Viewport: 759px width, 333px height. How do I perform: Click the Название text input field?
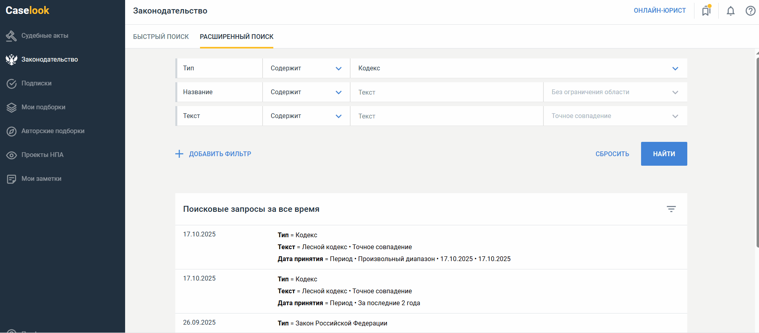pos(446,92)
